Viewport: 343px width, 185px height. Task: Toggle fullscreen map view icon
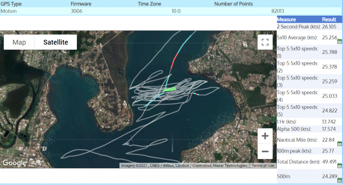pyautogui.click(x=265, y=42)
